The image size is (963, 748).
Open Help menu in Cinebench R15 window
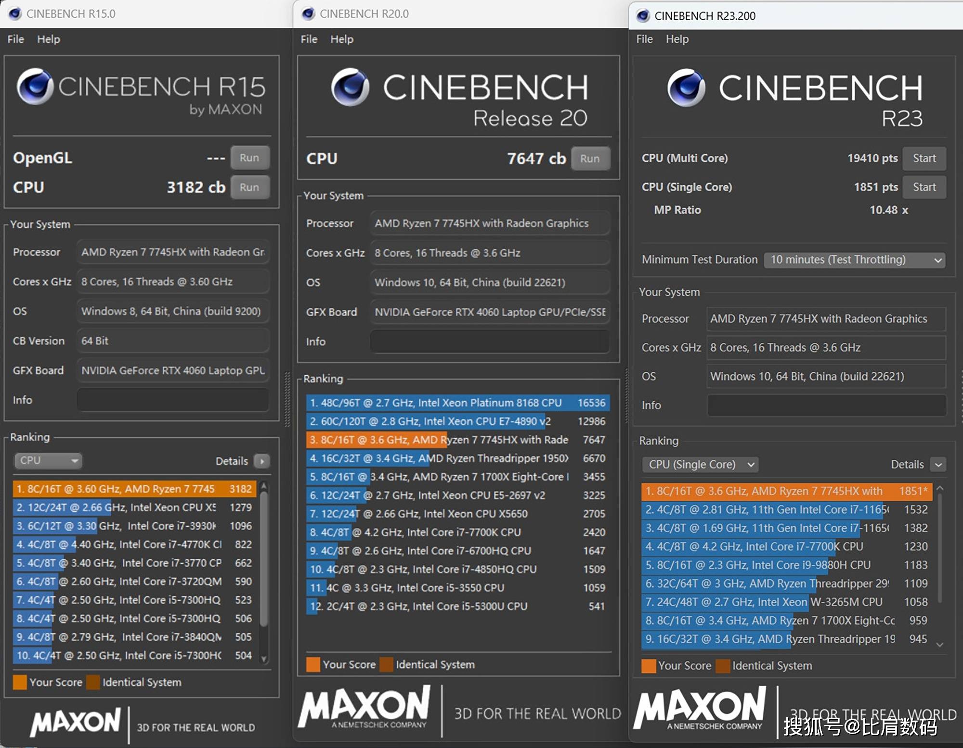point(49,39)
